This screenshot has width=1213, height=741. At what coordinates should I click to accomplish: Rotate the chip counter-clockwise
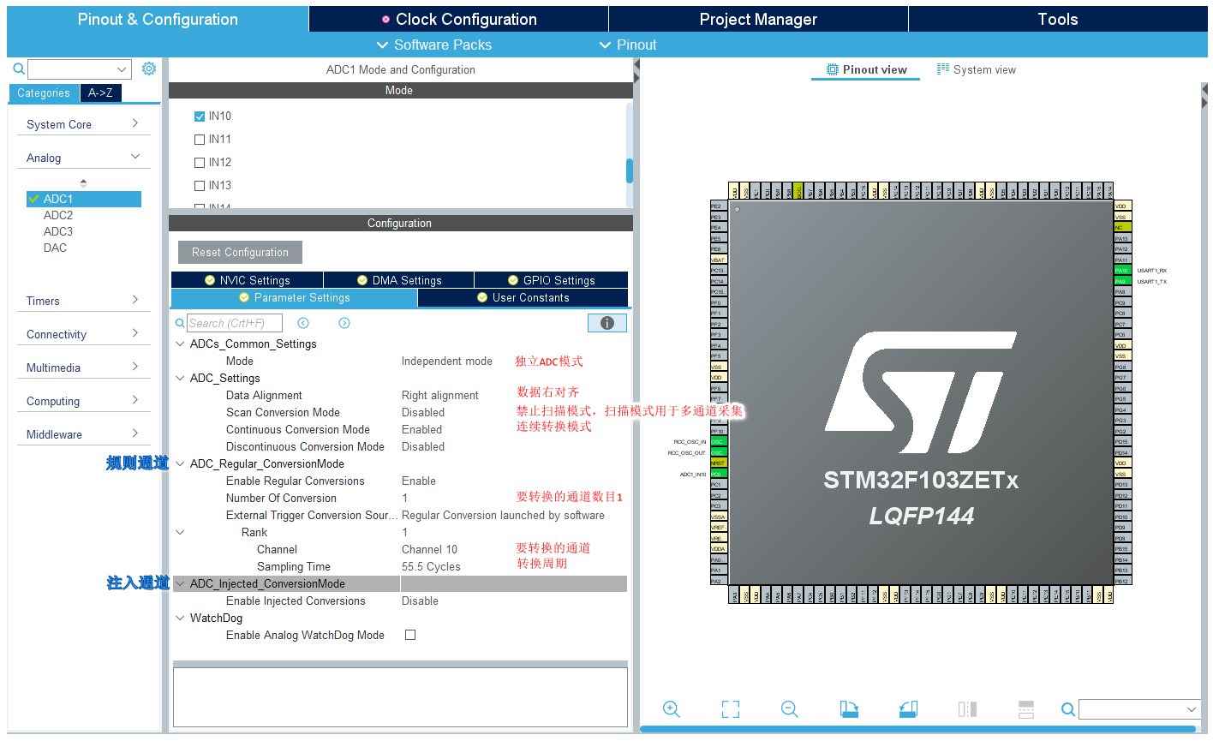[x=908, y=709]
